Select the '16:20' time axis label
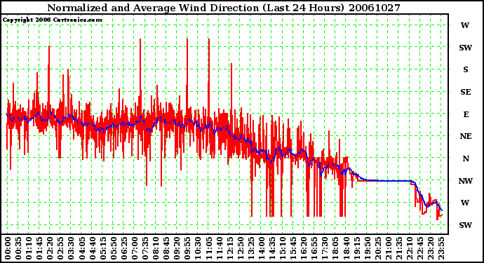The width and height of the screenshot is (484, 263). [304, 248]
